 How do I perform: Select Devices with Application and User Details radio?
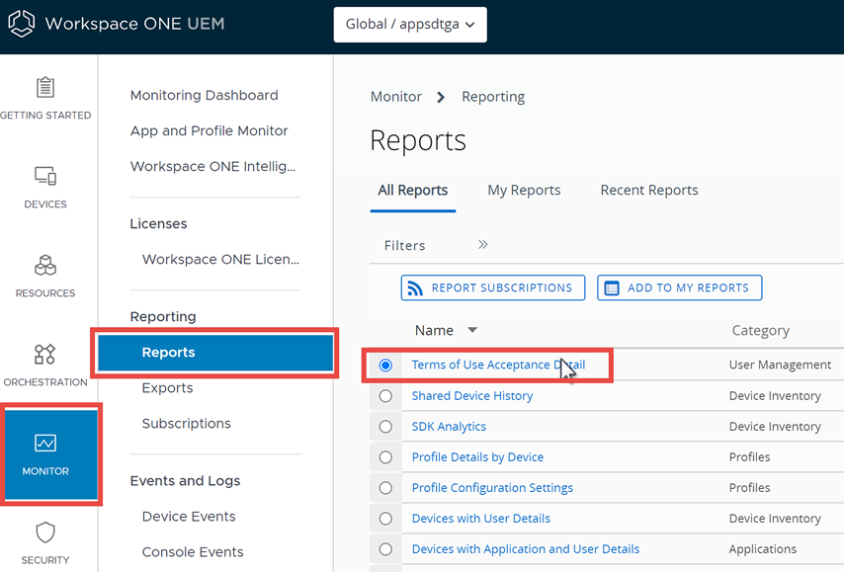coord(385,549)
